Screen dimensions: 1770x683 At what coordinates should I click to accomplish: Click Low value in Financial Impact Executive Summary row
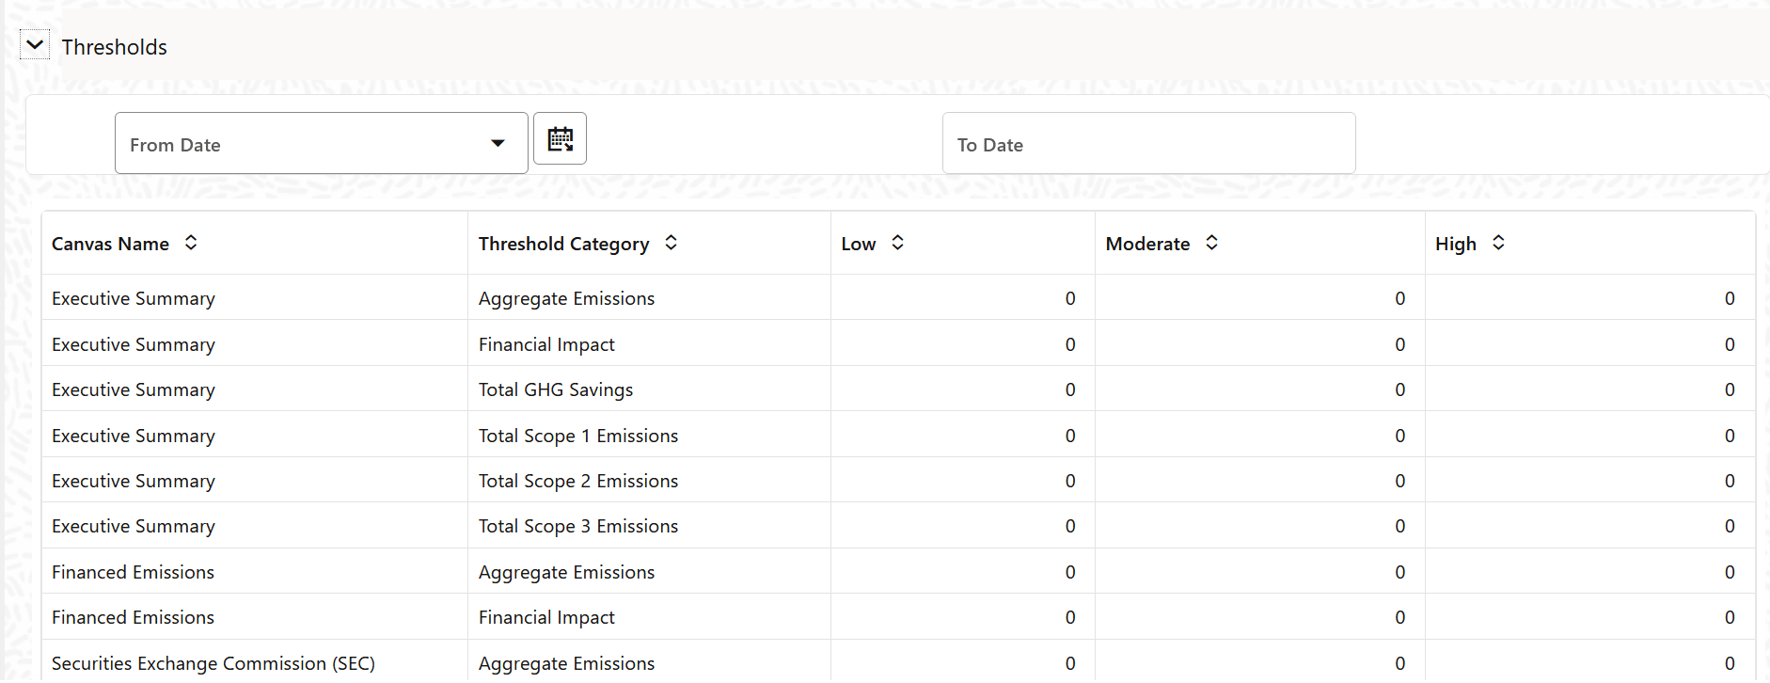tap(1070, 344)
